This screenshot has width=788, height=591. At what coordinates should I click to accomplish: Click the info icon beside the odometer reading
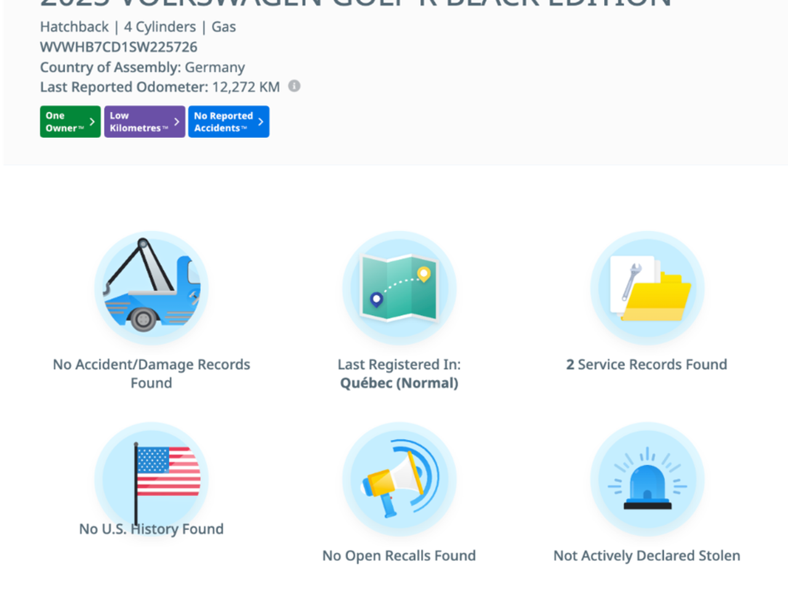point(294,86)
